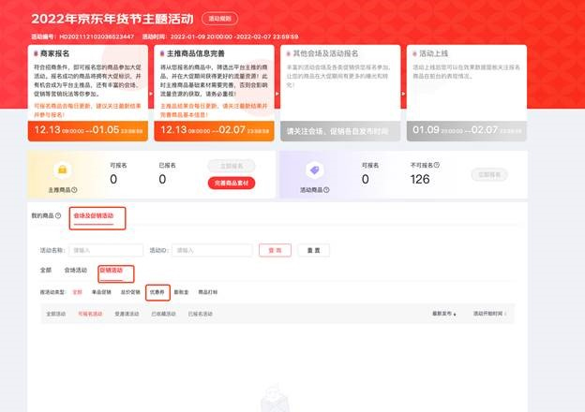Click the help icon beside 活动商品
585x412 pixels.
[326, 190]
